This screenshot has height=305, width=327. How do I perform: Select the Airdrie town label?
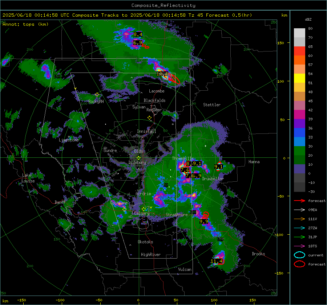click(143, 194)
